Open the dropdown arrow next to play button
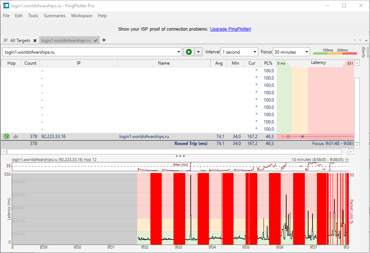 198,52
